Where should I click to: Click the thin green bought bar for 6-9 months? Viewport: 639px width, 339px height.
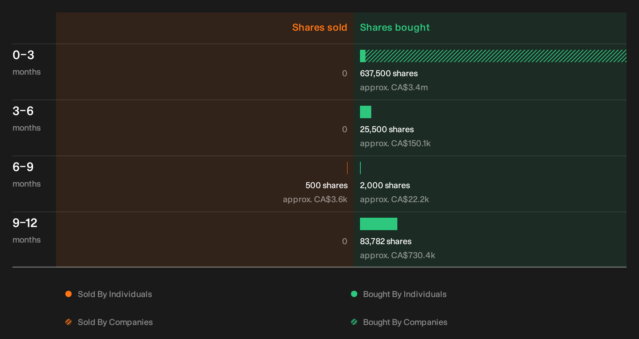(360, 168)
